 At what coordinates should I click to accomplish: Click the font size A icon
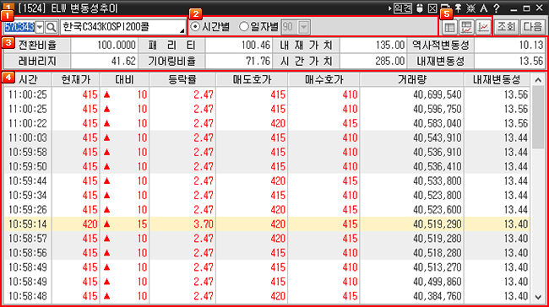[483, 8]
